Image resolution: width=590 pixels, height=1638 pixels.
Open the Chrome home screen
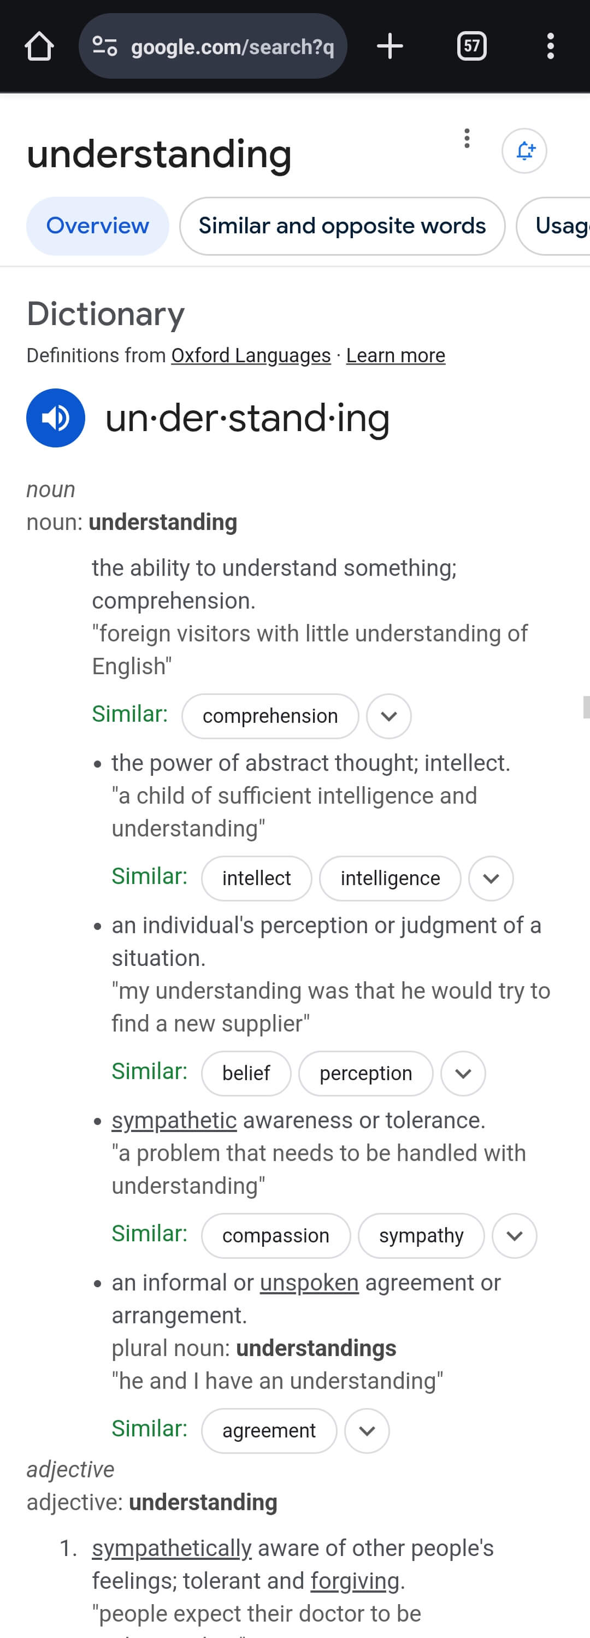click(38, 45)
